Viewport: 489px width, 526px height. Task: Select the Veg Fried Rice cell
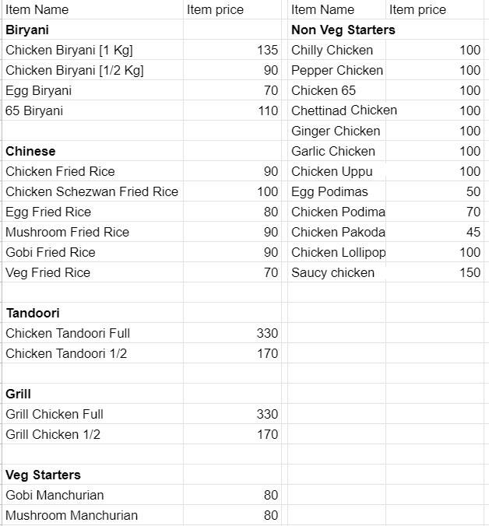pyautogui.click(x=47, y=272)
